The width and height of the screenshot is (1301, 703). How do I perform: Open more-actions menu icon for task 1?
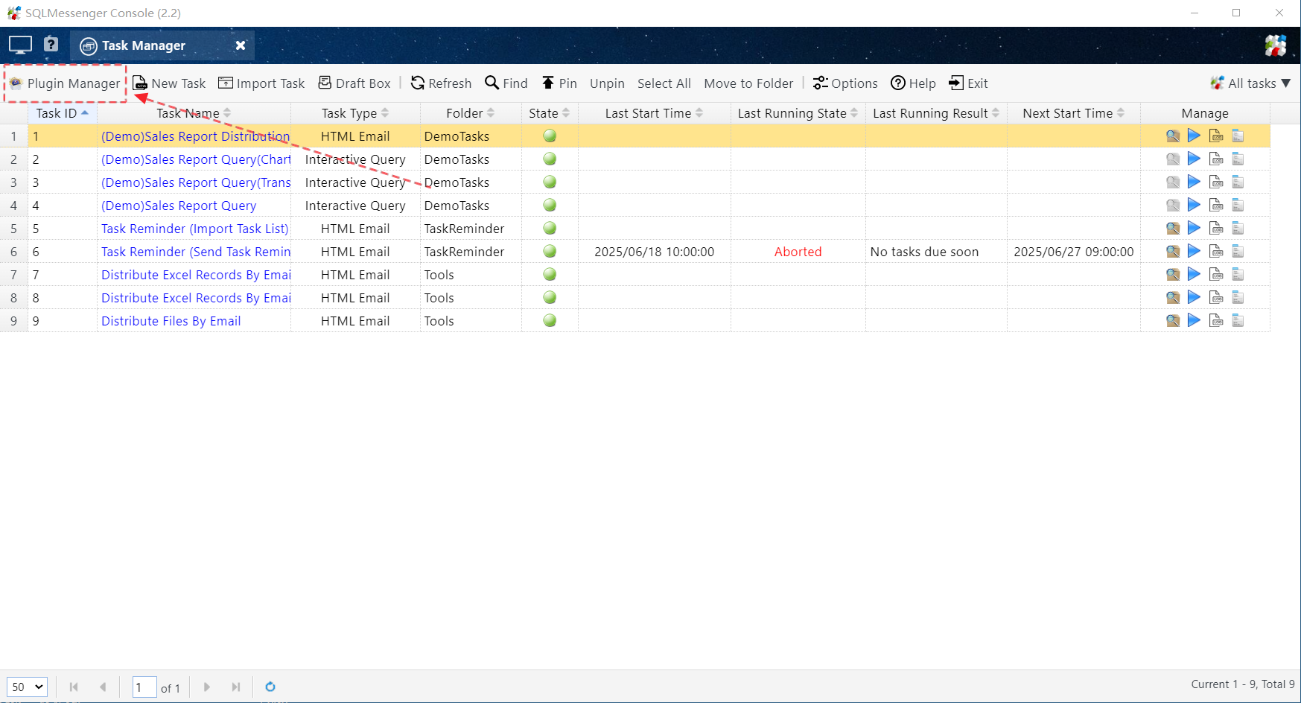[x=1238, y=136]
